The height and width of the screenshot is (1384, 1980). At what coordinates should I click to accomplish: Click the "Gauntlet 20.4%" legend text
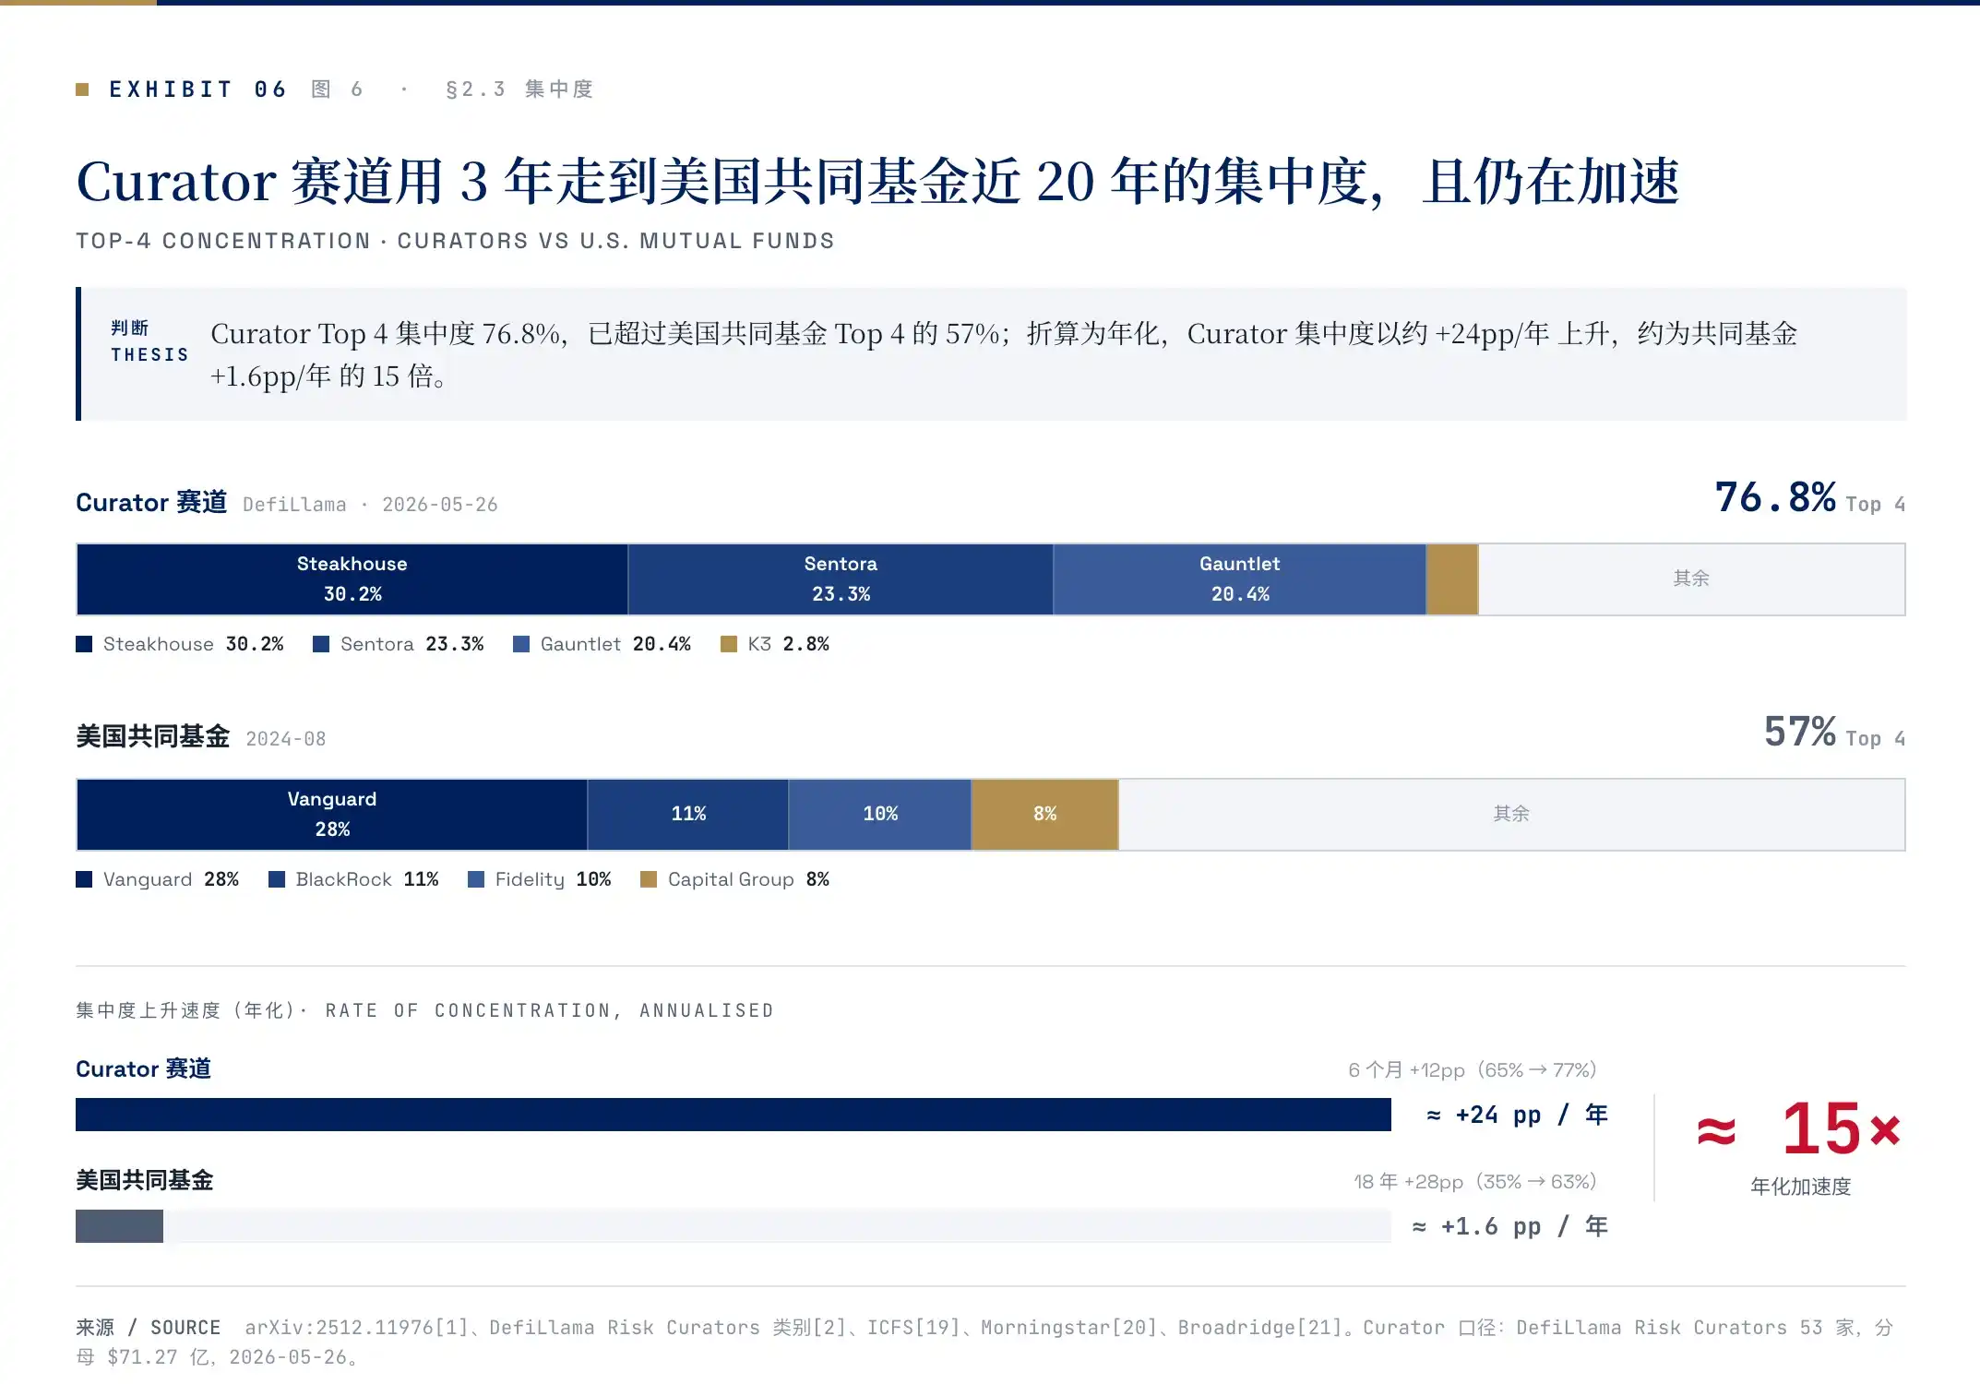(615, 644)
